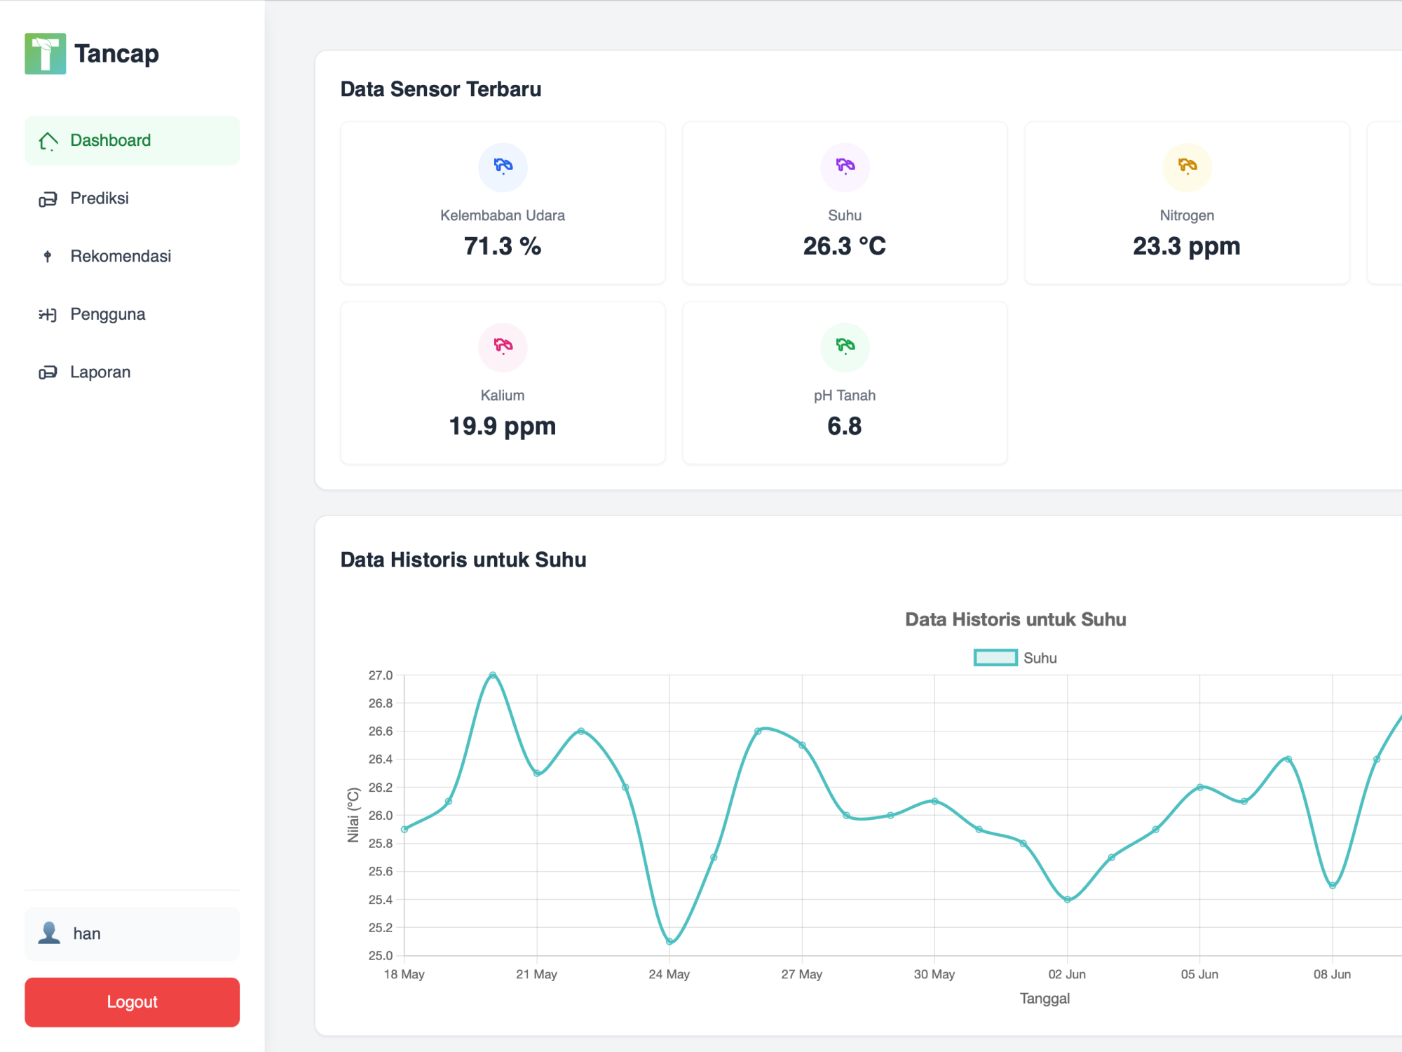This screenshot has height=1052, width=1402.
Task: Click the han user avatar icon
Action: tap(49, 933)
